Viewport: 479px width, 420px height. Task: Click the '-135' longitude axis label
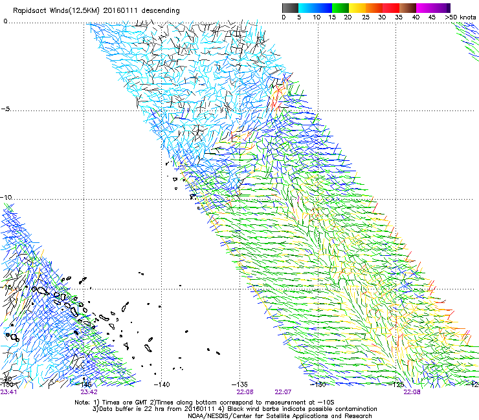click(x=240, y=384)
